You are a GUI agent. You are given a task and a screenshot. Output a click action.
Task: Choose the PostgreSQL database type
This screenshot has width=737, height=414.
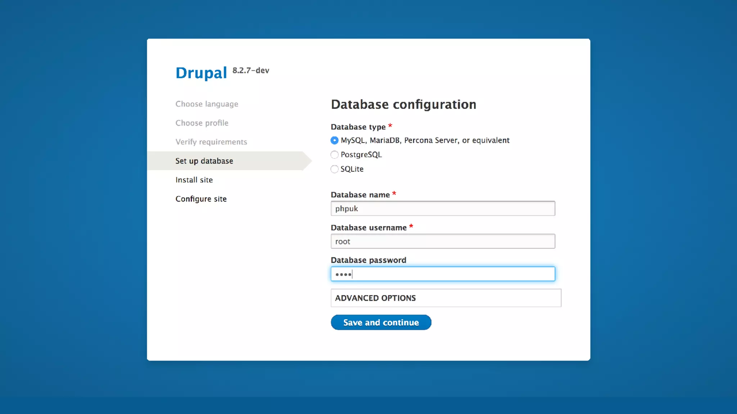point(334,155)
